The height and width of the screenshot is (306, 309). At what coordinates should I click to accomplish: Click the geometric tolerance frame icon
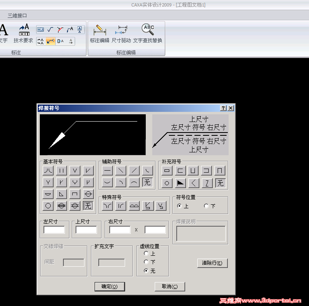pyautogui.click(x=41, y=30)
